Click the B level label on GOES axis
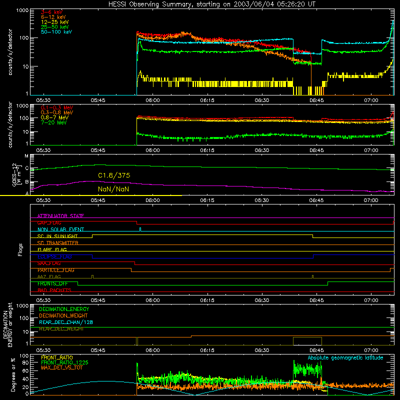 [27, 182]
